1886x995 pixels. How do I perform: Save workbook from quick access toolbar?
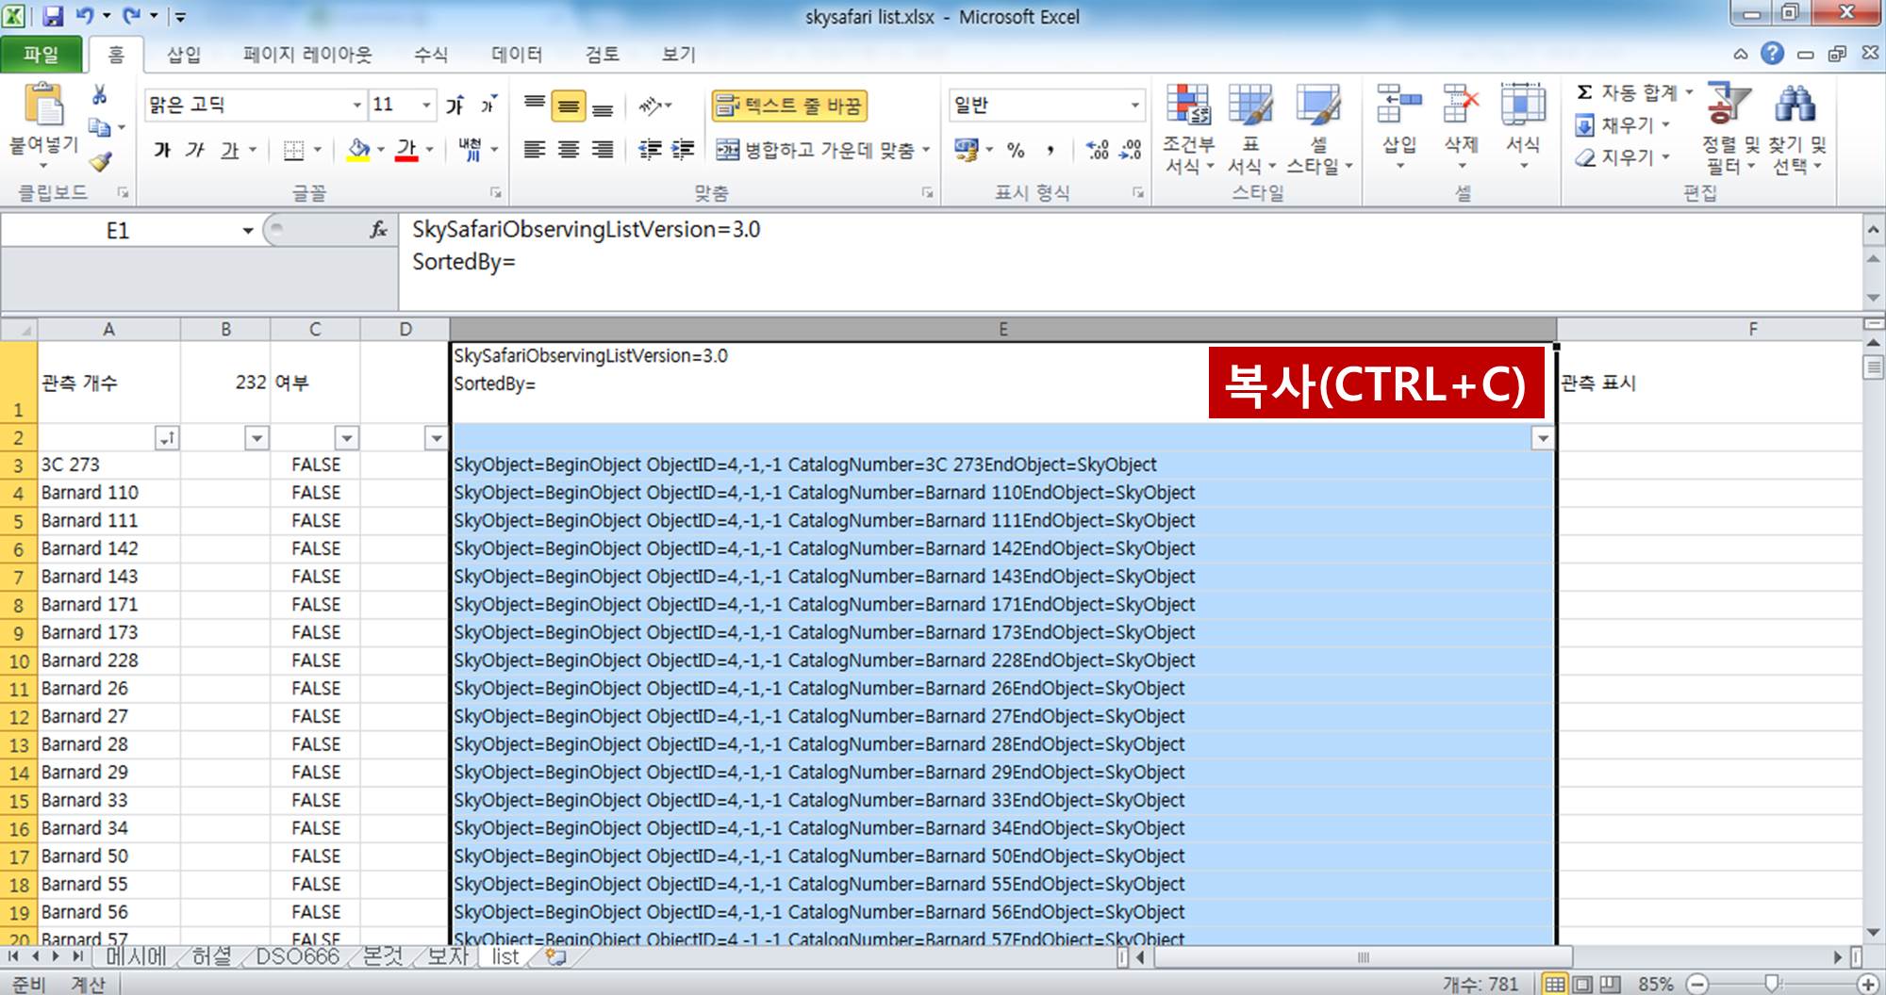coord(53,15)
